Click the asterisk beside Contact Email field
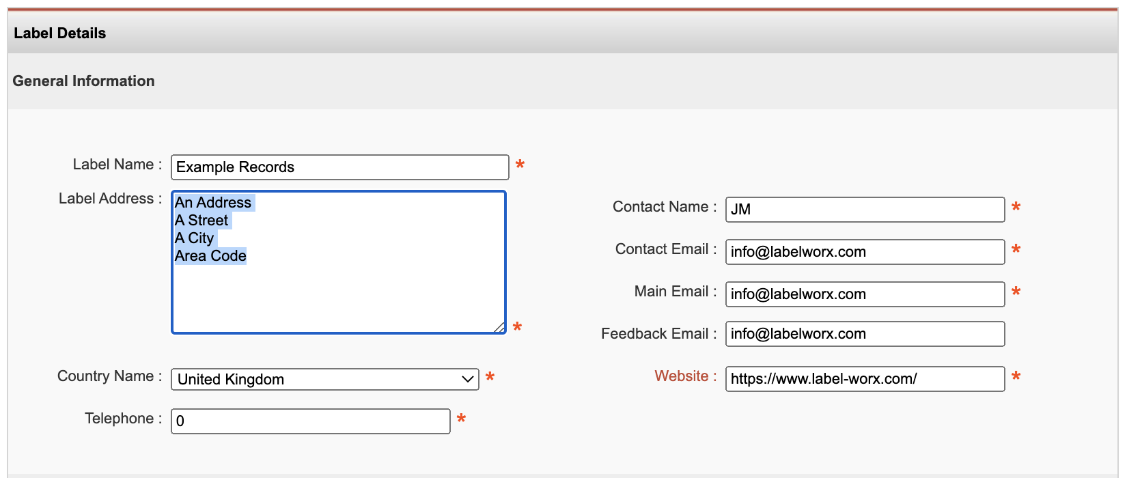The height and width of the screenshot is (478, 1127). coord(1016,250)
